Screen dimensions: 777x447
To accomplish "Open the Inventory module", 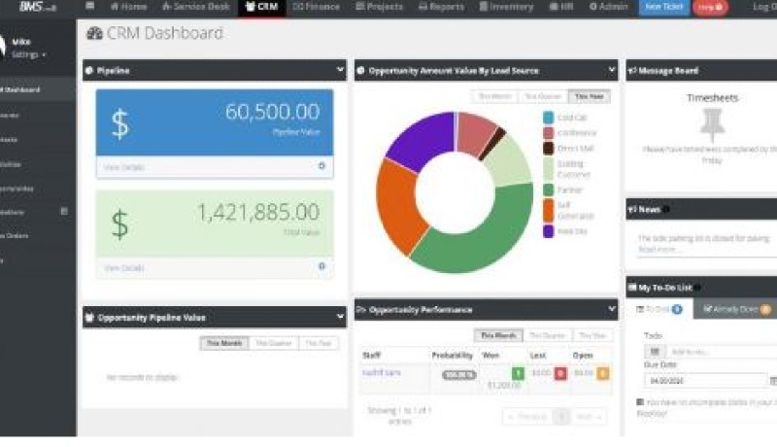I will click(506, 7).
